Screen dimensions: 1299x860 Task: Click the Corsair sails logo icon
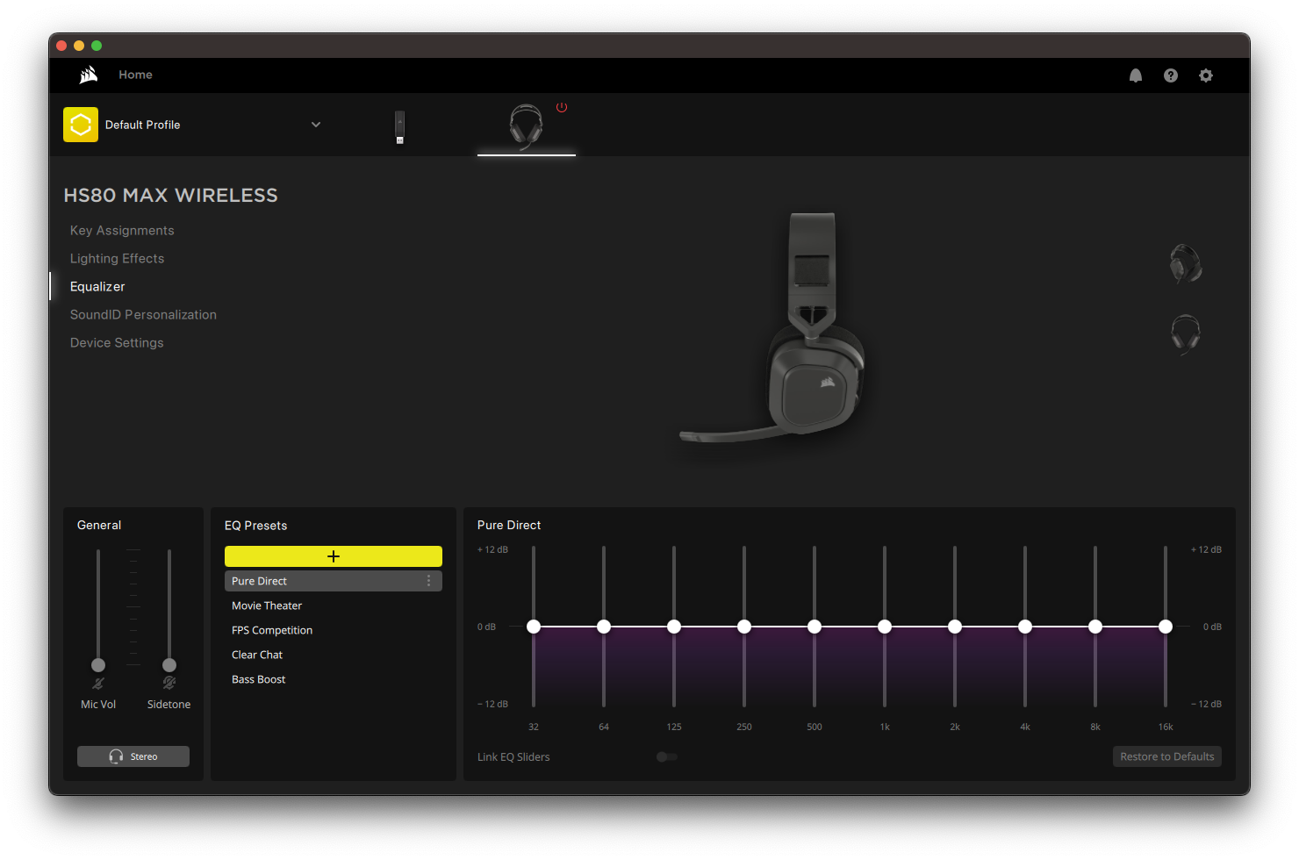pyautogui.click(x=89, y=75)
